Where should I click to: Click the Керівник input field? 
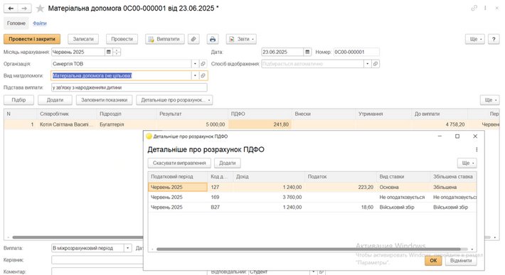click(97, 260)
